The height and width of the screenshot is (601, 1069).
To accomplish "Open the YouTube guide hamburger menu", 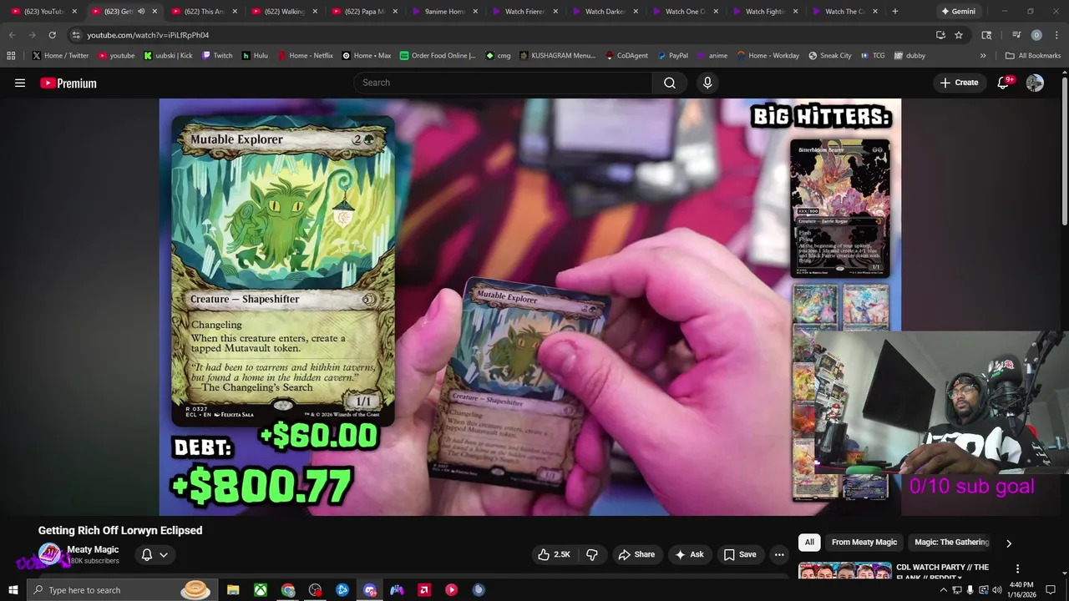I will (x=20, y=83).
